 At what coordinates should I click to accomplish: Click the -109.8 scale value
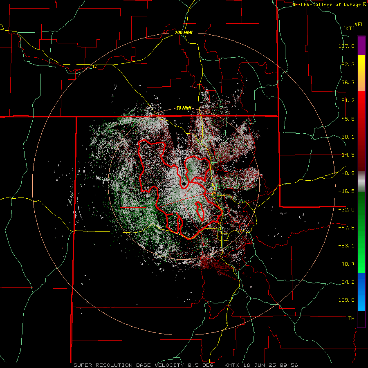point(345,300)
